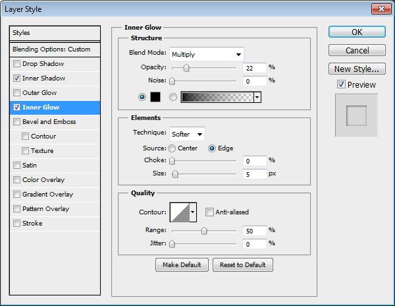Focus the Choke value field
395x306 pixels.
(254, 161)
